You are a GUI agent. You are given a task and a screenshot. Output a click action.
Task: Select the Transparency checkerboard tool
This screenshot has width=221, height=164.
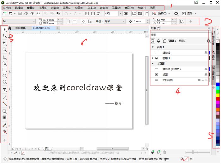click(4, 117)
